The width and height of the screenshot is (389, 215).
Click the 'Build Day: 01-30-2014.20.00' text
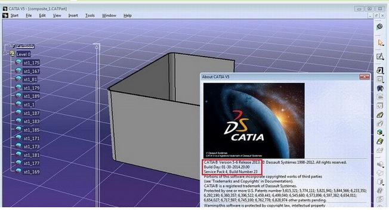click(227, 167)
